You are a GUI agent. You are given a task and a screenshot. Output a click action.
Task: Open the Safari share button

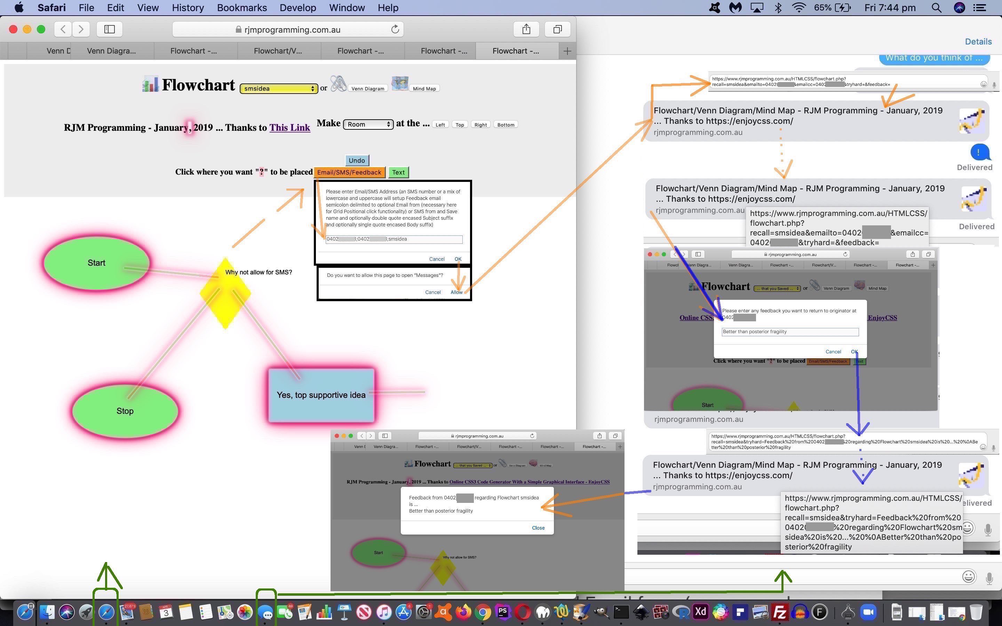pos(526,29)
